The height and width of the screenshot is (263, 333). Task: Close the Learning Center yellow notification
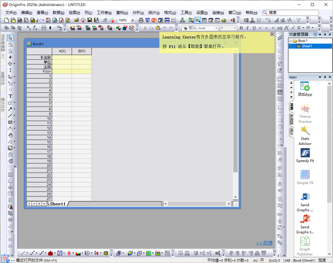[x=271, y=34]
